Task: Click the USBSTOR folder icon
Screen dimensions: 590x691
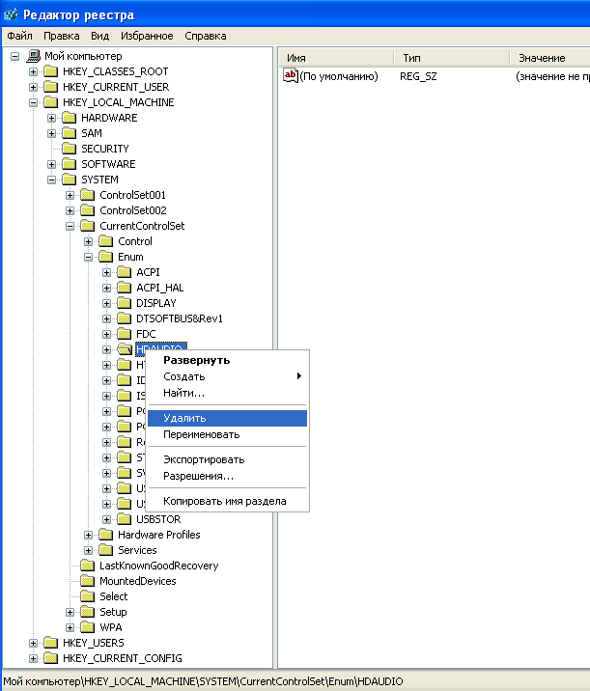Action: pyautogui.click(x=124, y=519)
